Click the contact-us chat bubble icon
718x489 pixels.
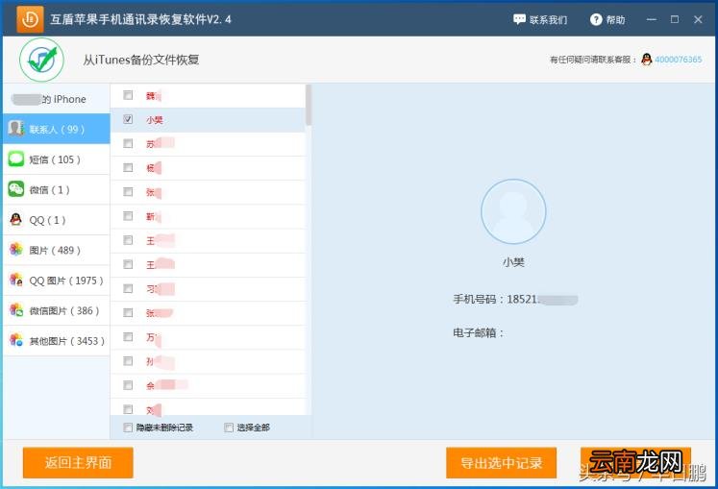click(519, 19)
